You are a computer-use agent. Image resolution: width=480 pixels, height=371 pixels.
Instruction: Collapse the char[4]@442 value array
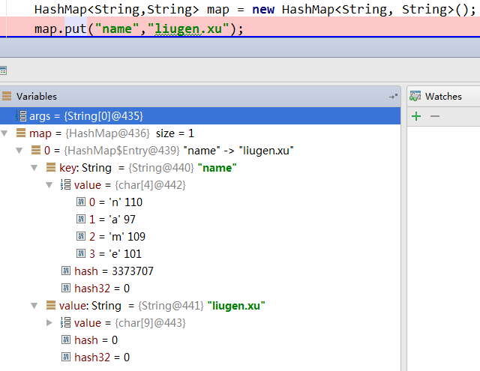49,185
